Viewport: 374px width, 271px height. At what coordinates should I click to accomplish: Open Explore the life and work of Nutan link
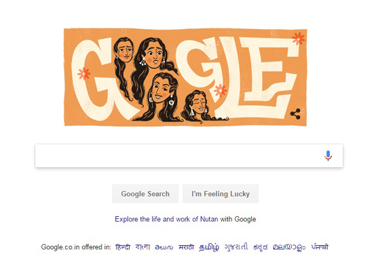pos(185,219)
